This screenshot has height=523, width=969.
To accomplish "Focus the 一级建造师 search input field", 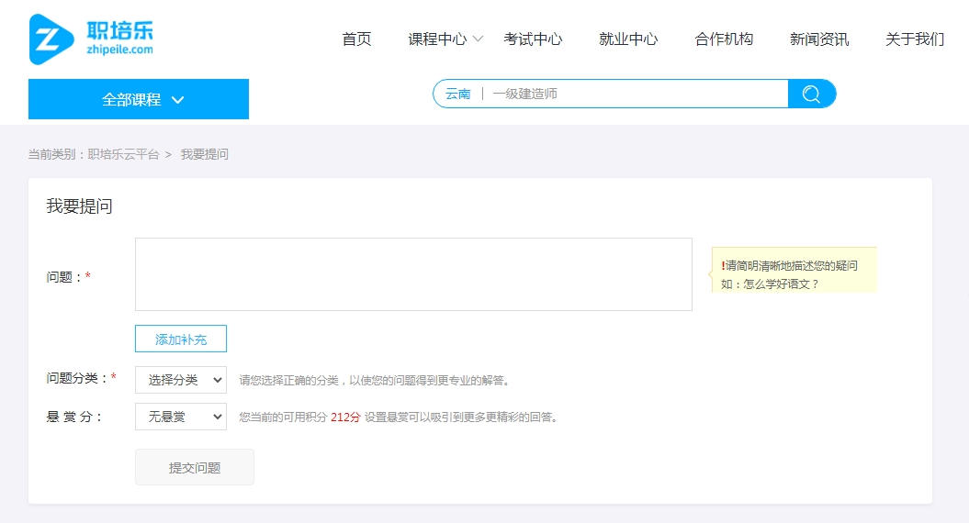I will point(637,94).
